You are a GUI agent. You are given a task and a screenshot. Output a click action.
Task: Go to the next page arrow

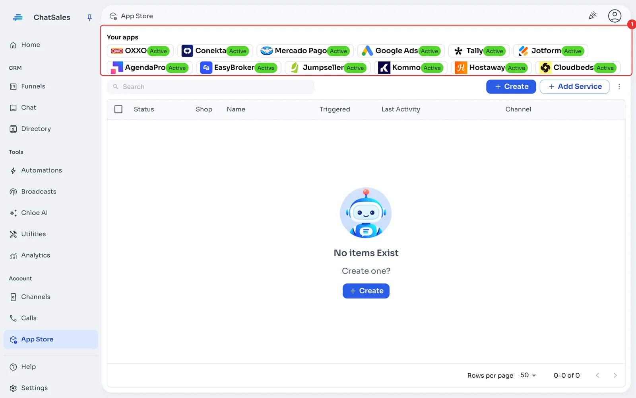click(615, 375)
